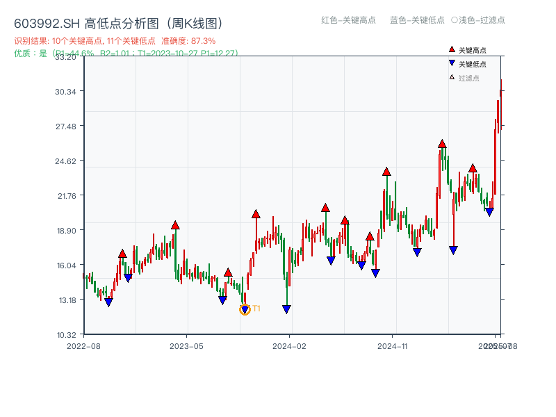Select the blue key-low triangle above the 2024-02 label

pos(286,309)
